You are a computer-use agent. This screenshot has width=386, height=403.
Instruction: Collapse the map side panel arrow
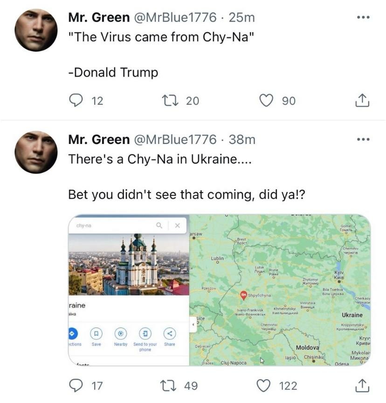193,323
